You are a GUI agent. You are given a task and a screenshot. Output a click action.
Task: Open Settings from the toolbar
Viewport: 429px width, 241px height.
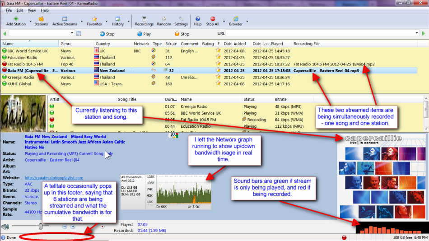[181, 21]
